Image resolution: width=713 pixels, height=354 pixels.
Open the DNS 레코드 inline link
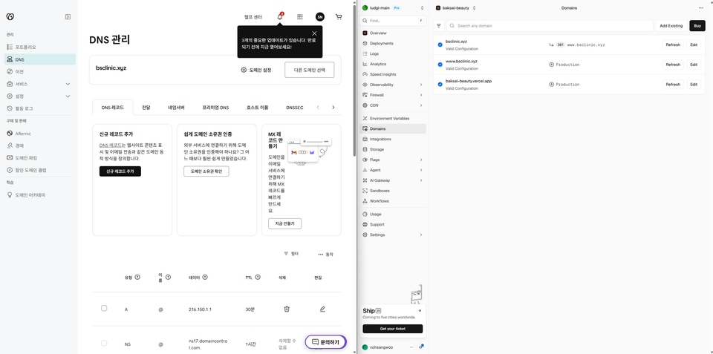109,145
